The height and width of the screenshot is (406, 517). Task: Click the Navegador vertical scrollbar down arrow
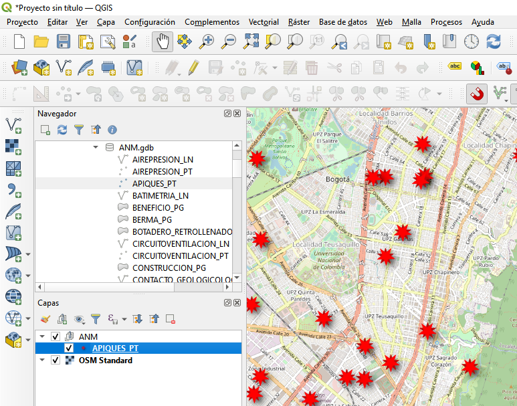tap(237, 278)
